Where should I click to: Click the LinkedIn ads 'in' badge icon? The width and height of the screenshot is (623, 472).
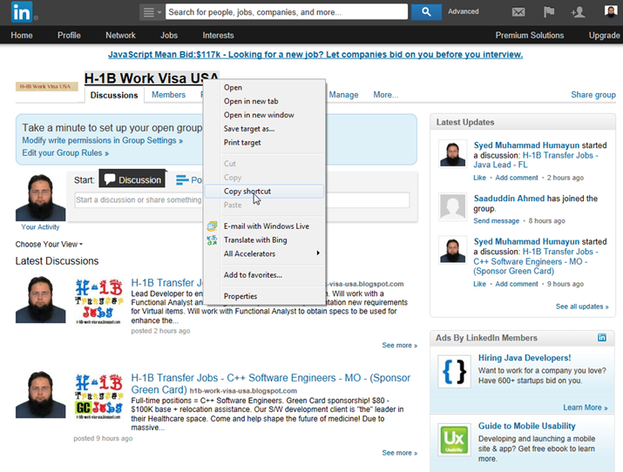pyautogui.click(x=602, y=337)
